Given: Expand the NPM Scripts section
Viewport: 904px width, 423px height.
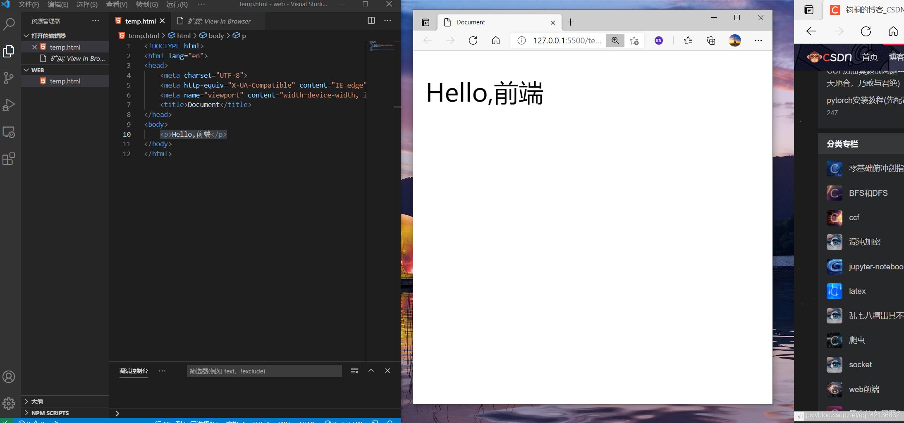Looking at the screenshot, I should tap(50, 413).
